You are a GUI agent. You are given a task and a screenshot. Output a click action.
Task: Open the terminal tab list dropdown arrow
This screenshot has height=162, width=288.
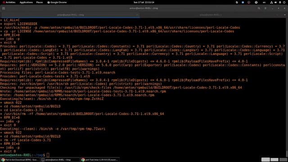point(285,15)
